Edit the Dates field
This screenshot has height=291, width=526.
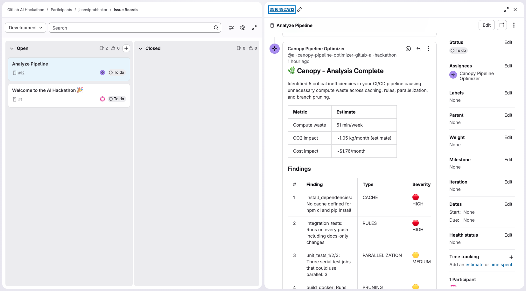tap(508, 204)
